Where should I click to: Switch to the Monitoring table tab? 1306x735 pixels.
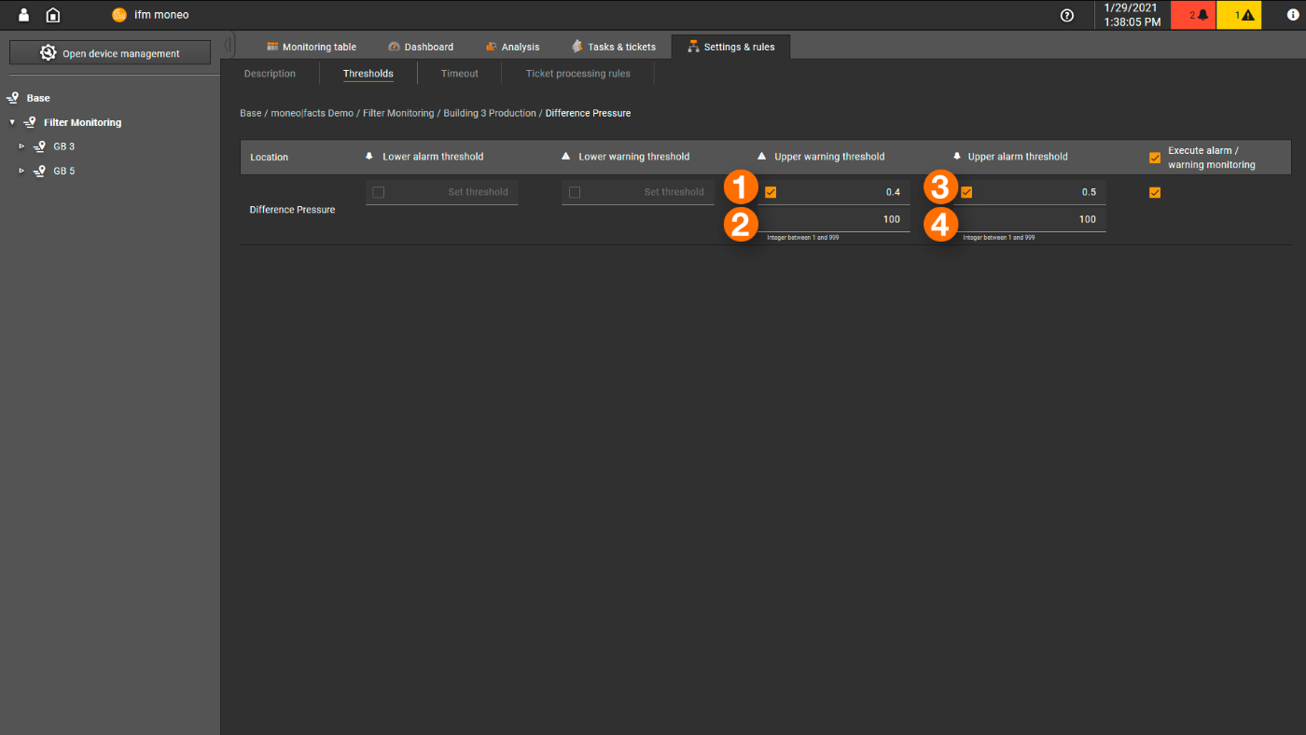click(x=311, y=47)
